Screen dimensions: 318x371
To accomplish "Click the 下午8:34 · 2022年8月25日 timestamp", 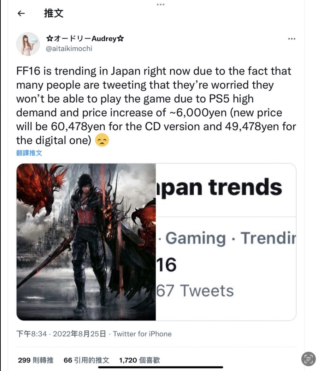I will [x=61, y=334].
